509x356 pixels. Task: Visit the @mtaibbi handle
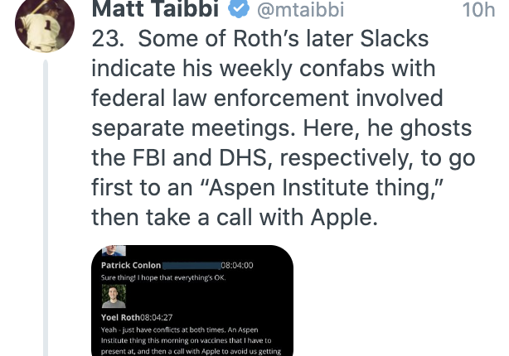[299, 10]
